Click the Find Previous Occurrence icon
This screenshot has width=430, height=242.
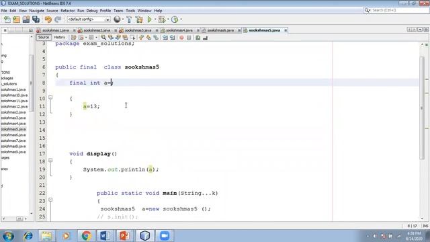tap(110, 38)
